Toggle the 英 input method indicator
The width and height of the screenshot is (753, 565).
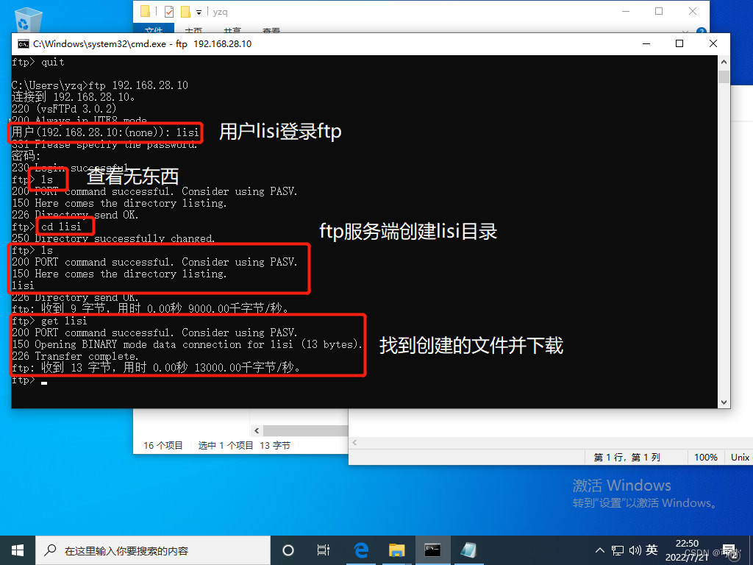tap(652, 550)
